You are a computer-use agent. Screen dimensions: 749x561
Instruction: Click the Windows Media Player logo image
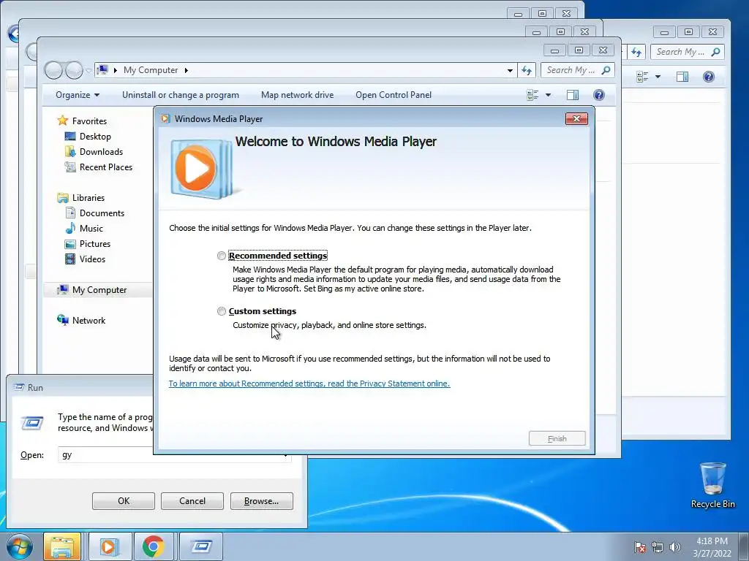[x=202, y=169]
